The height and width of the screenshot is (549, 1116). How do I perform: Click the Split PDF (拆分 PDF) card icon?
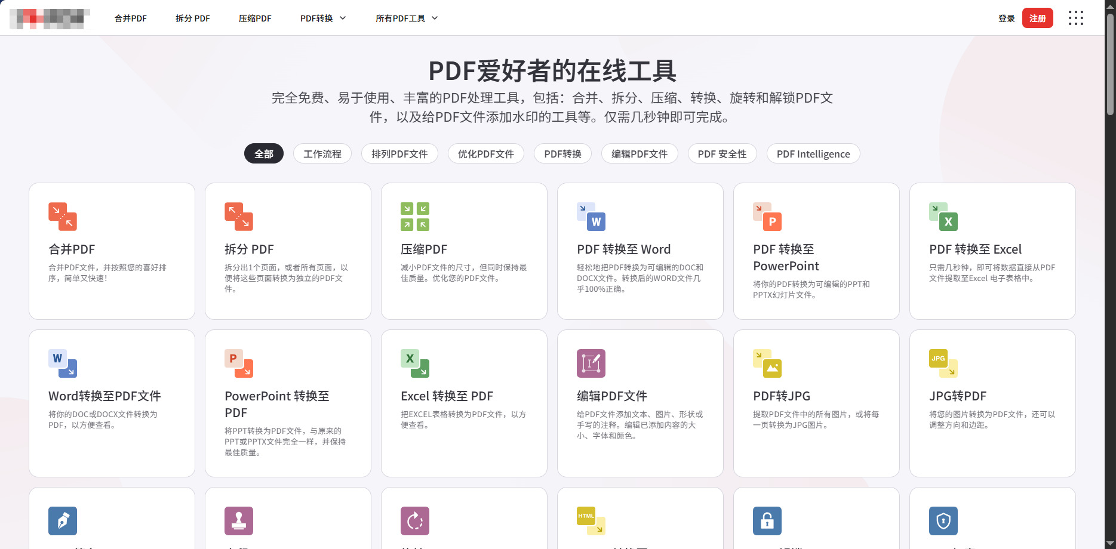coord(239,217)
